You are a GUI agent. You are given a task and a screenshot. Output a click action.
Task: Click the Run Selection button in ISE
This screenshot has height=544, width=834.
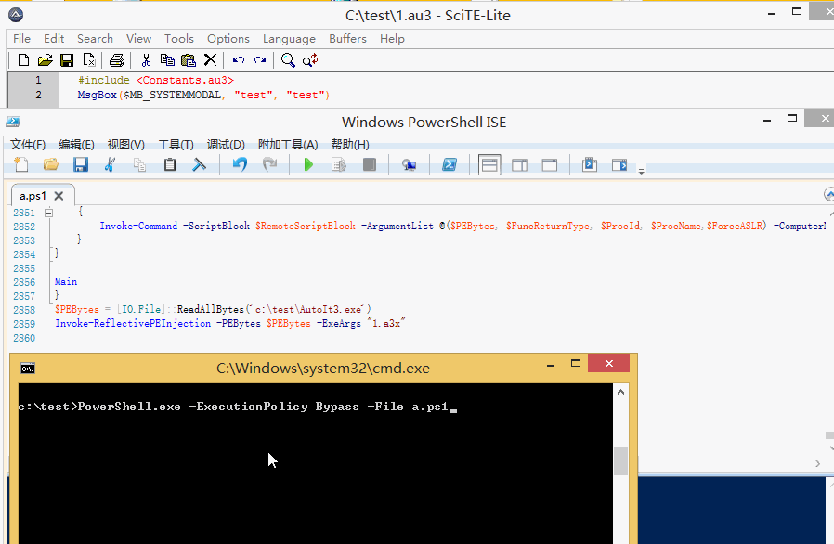pos(338,164)
